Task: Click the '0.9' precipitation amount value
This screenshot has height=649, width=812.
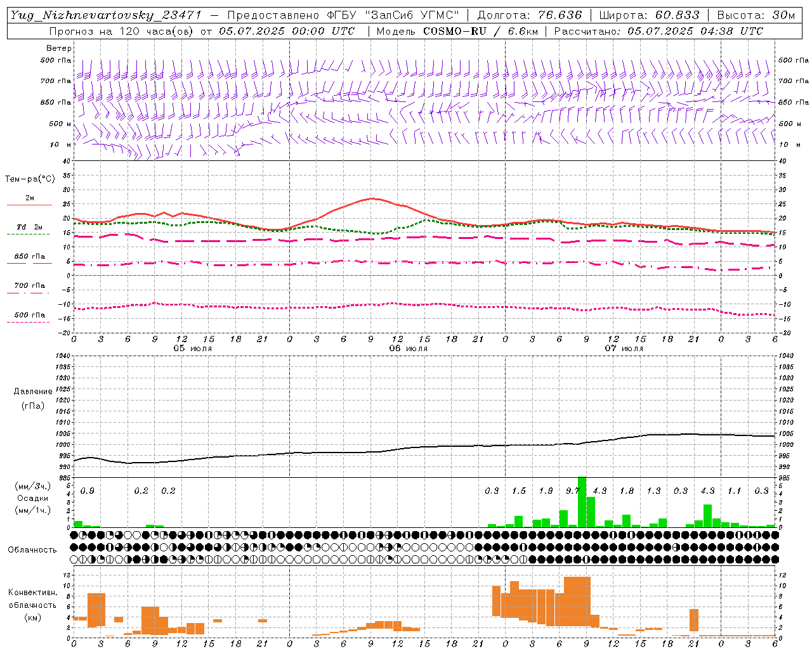Action: (87, 491)
